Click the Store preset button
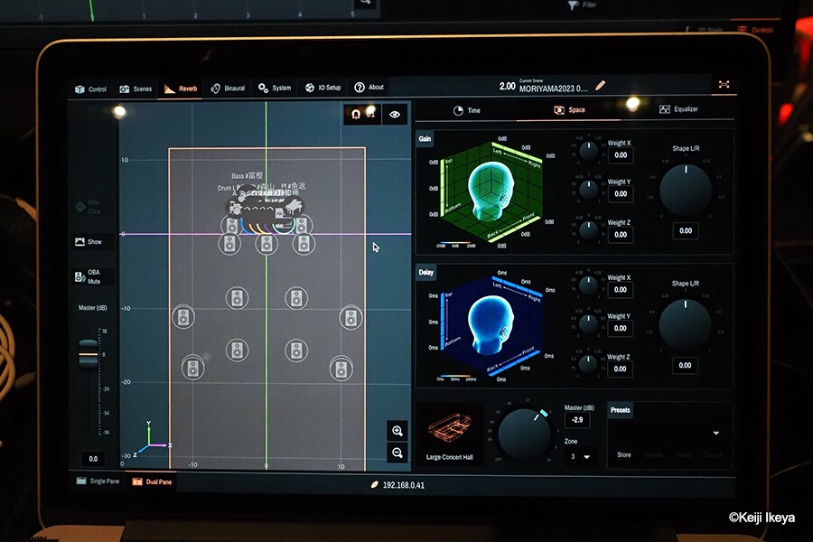Viewport: 813px width, 542px height. point(624,455)
